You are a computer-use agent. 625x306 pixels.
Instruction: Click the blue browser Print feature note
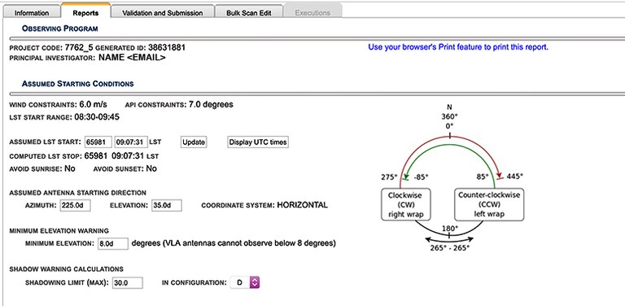coord(458,47)
